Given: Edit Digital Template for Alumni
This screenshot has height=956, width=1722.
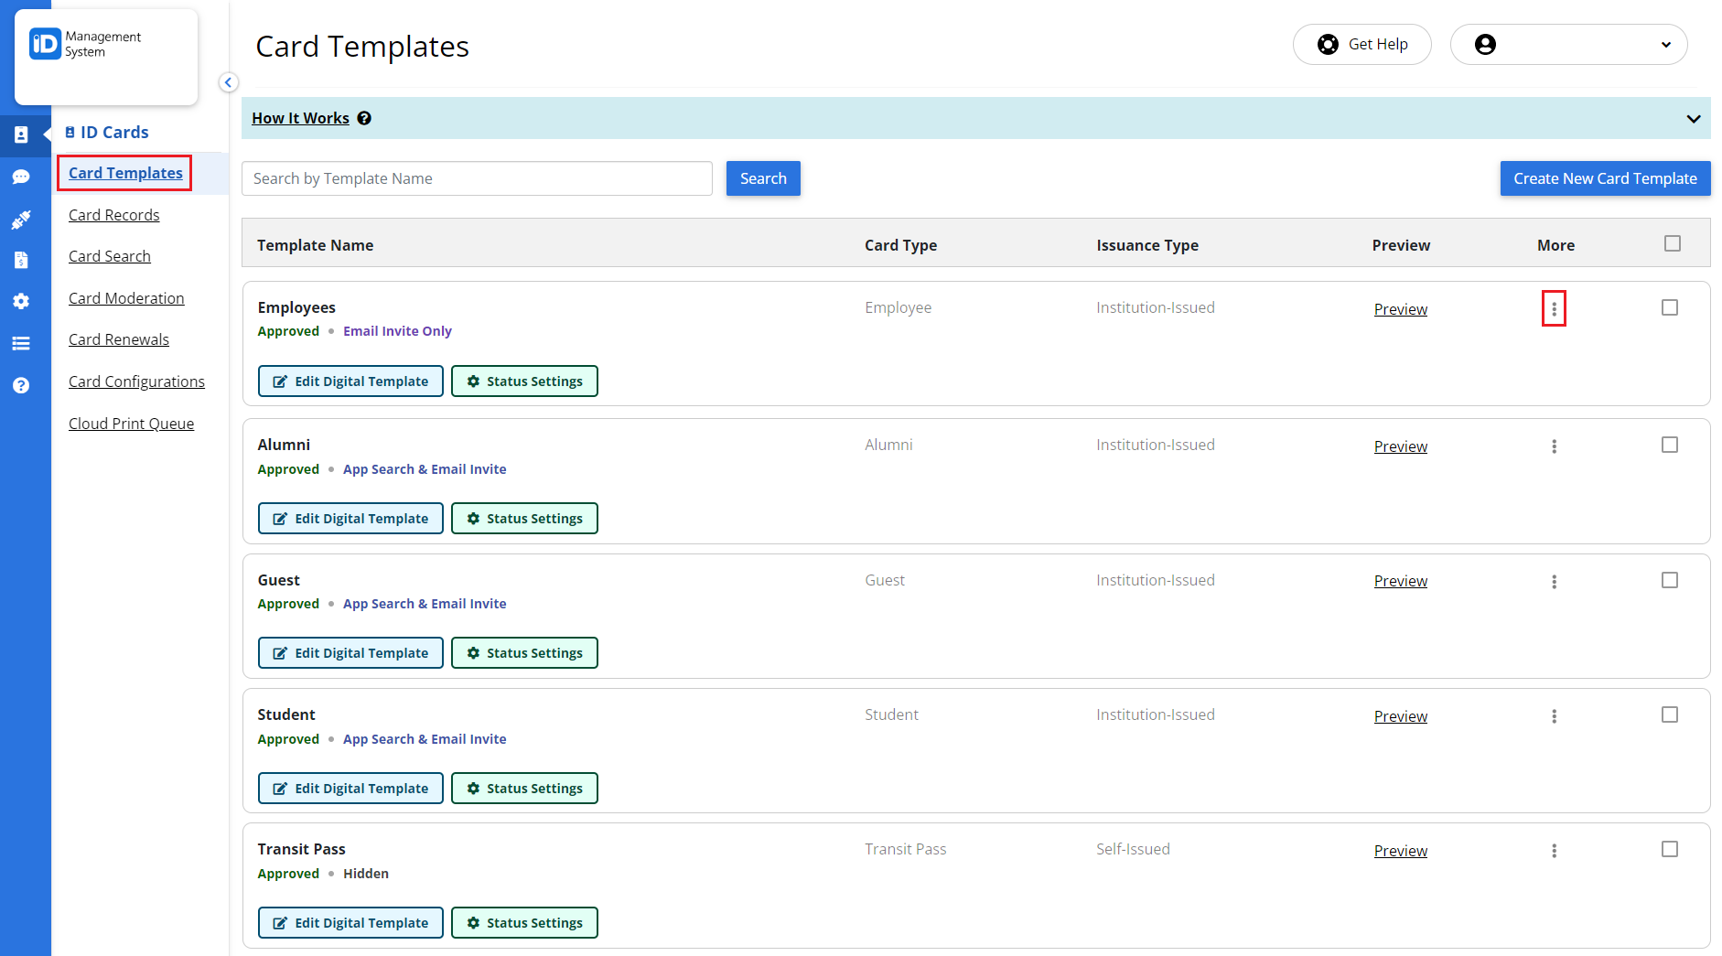Looking at the screenshot, I should click(x=350, y=519).
